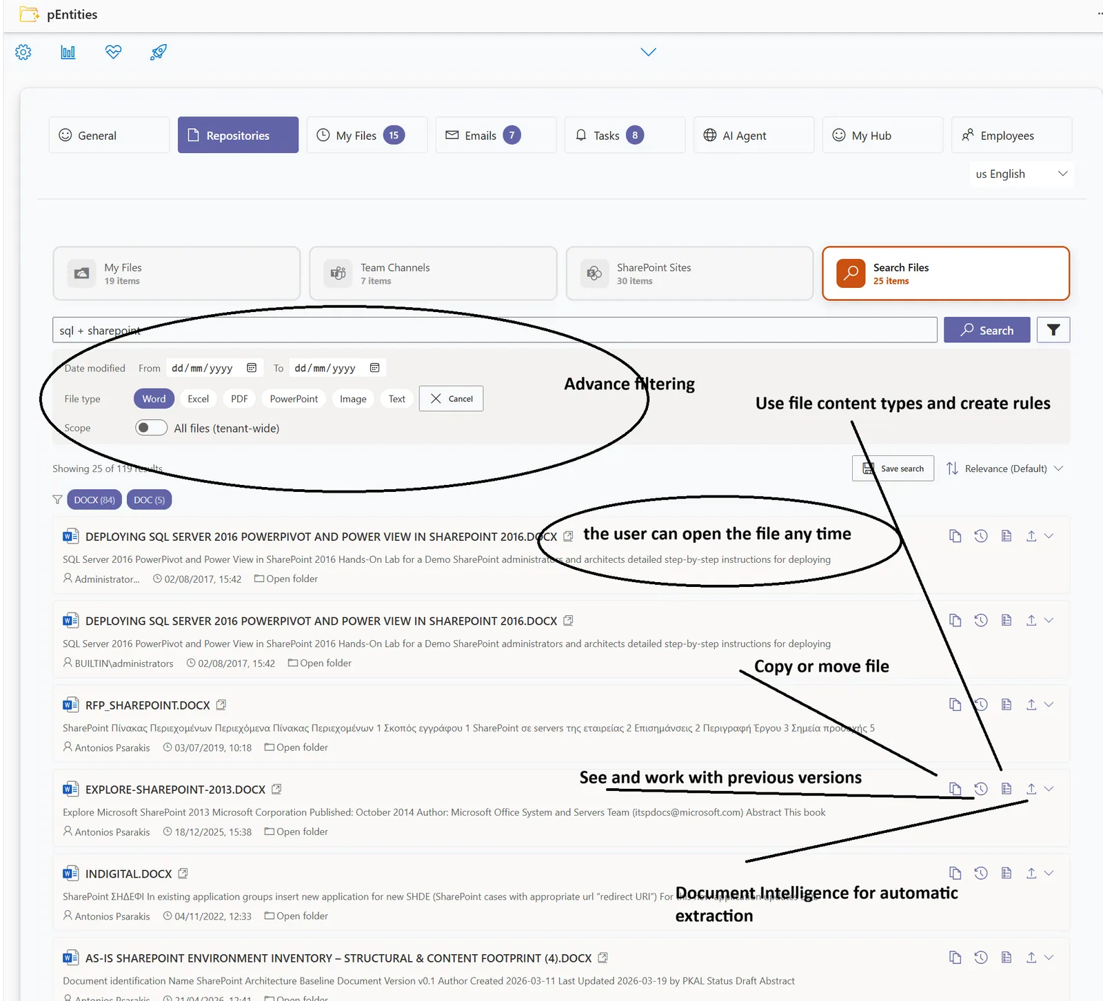Open the bar chart analytics icon
The height and width of the screenshot is (1001, 1103).
pyautogui.click(x=68, y=52)
